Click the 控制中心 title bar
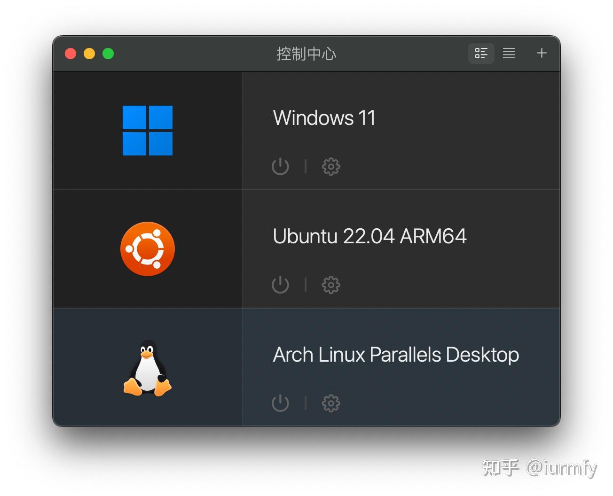Screen dimensions: 613x496 [306, 54]
